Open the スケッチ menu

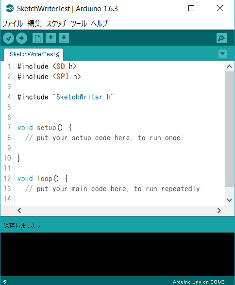[x=56, y=24]
